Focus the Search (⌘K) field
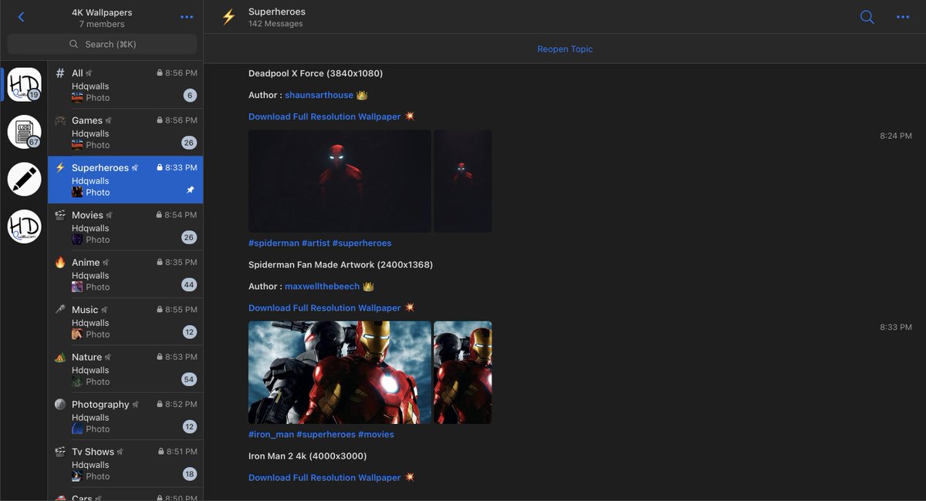Viewport: 926px width, 501px height. click(x=102, y=44)
